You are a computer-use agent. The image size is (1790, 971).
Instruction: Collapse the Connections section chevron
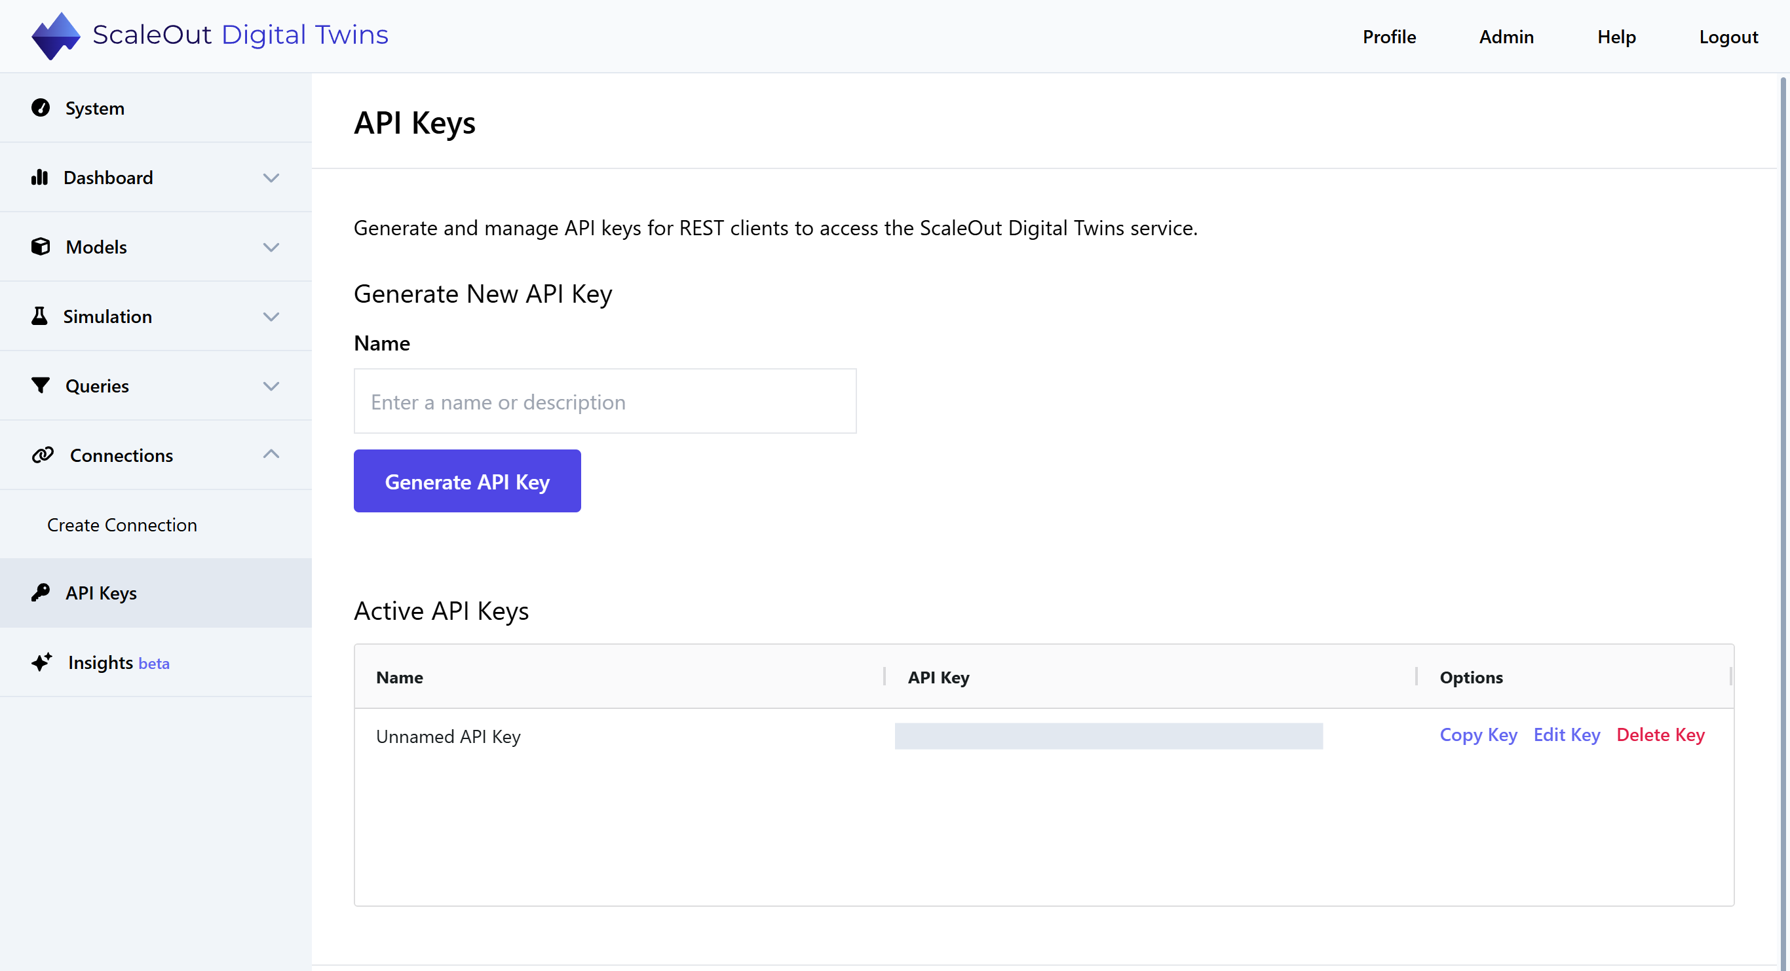click(x=271, y=455)
